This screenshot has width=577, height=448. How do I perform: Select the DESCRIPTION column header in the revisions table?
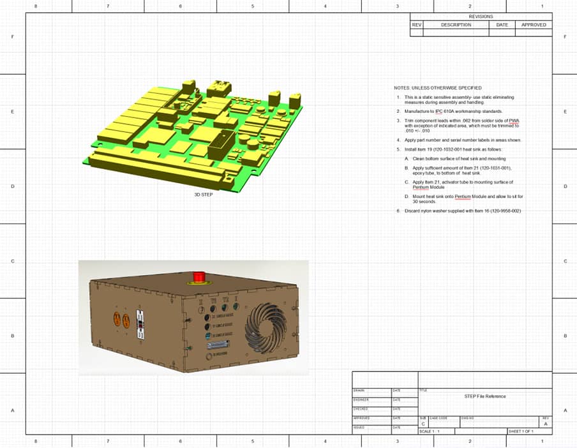click(456, 25)
